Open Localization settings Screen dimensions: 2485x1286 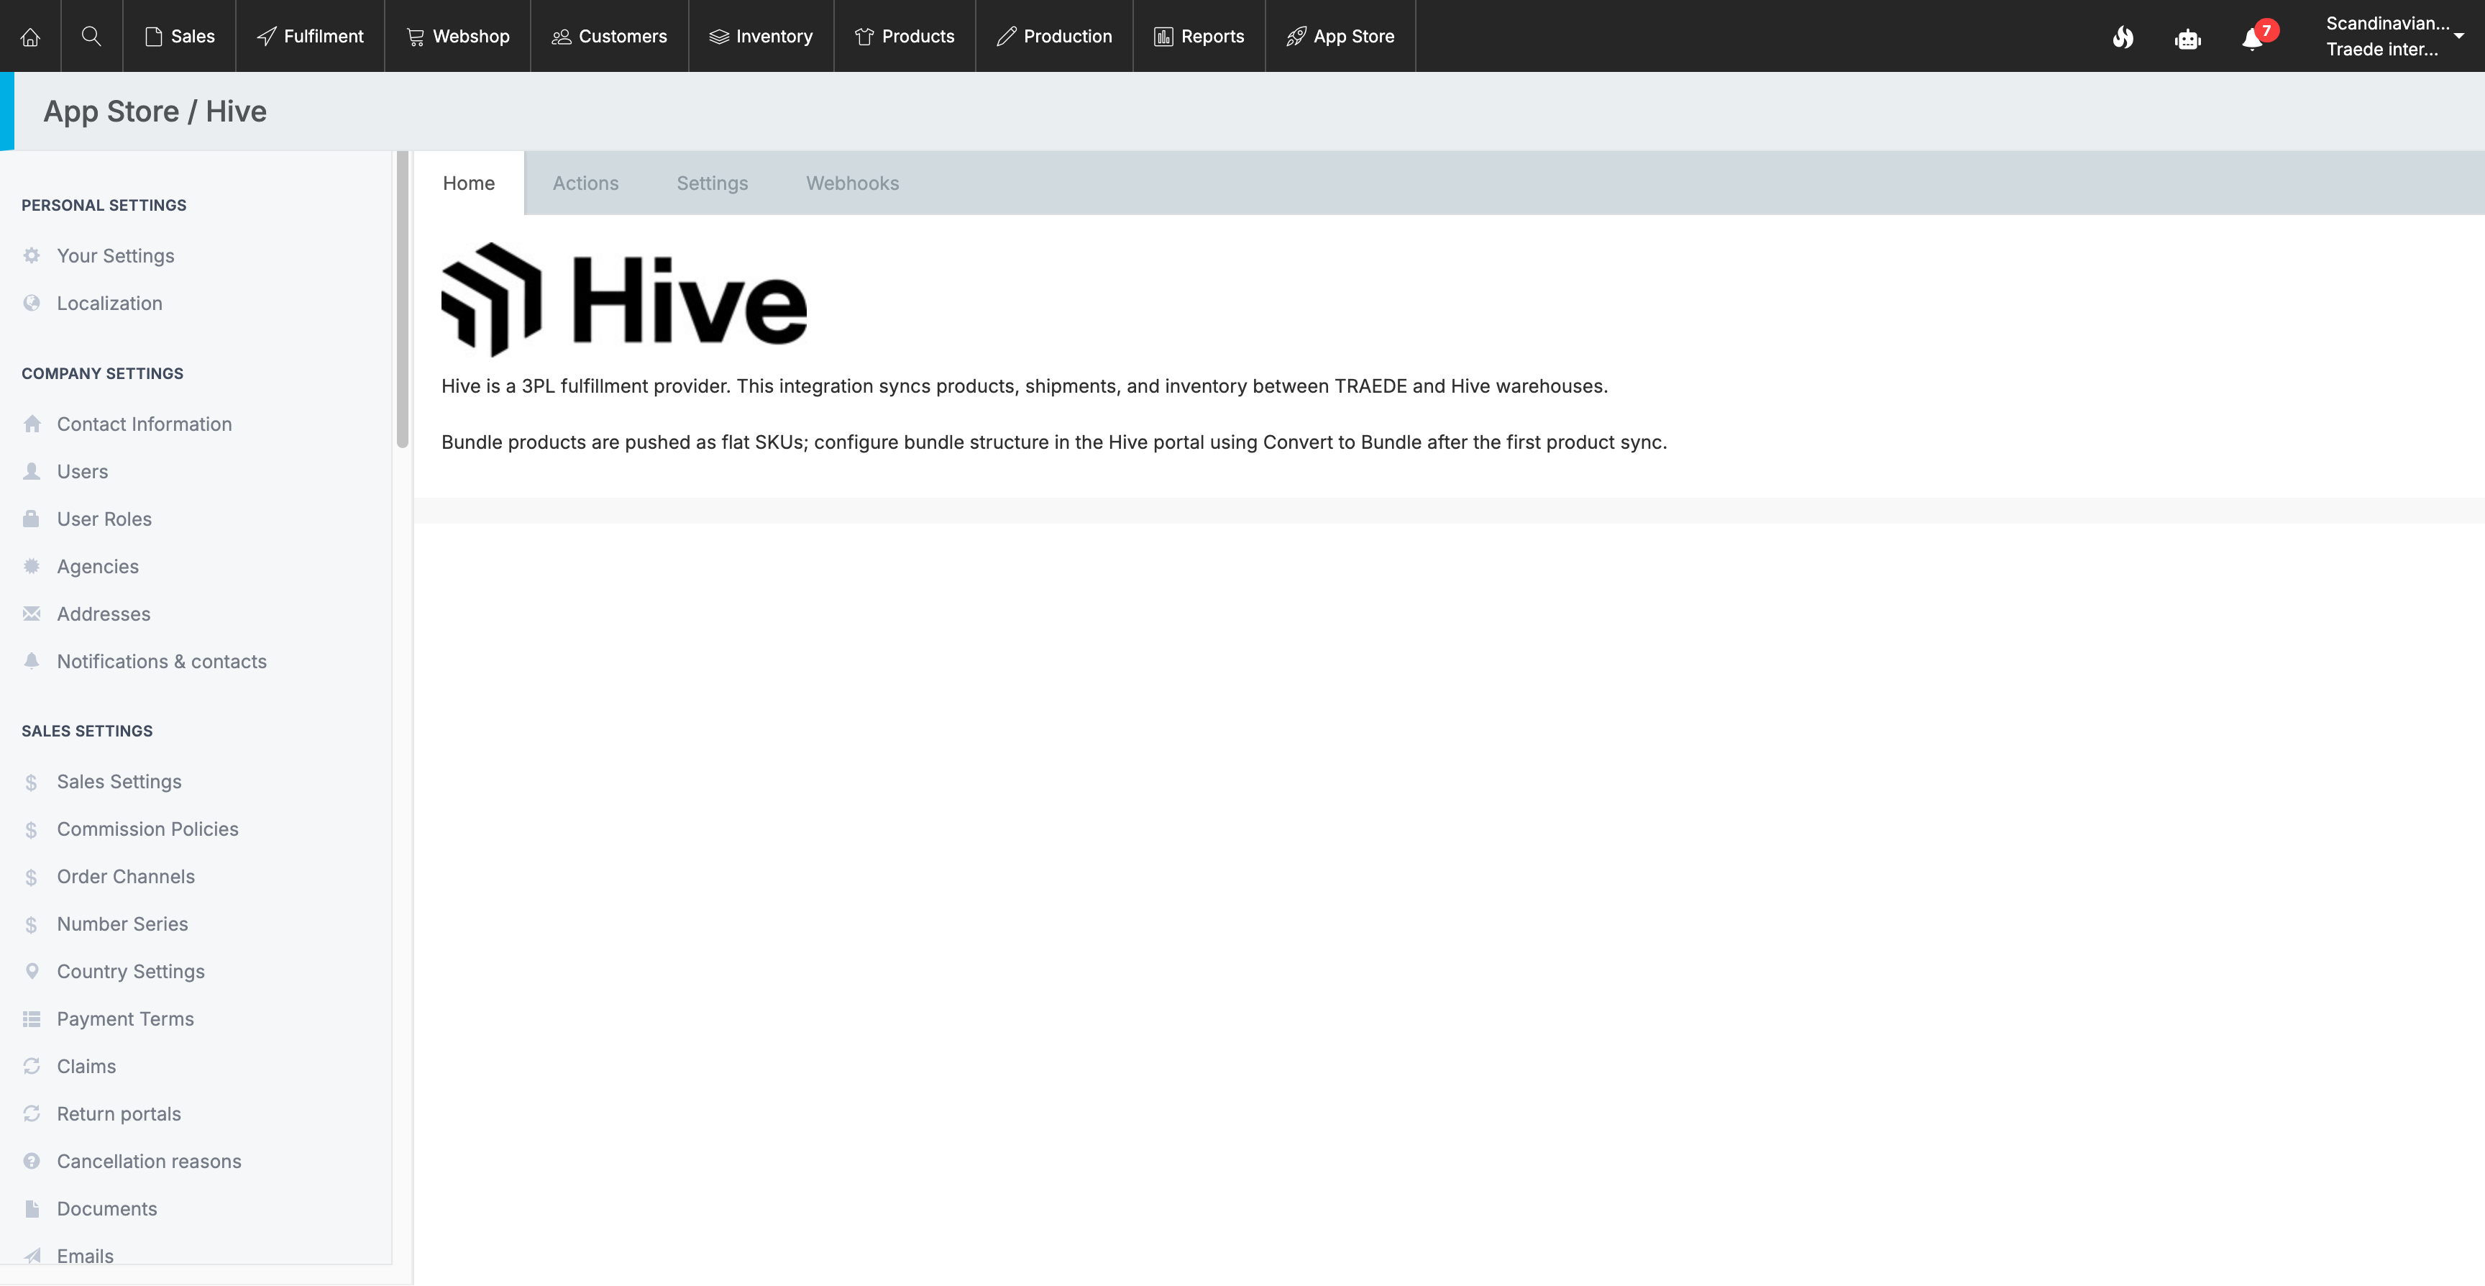point(110,303)
